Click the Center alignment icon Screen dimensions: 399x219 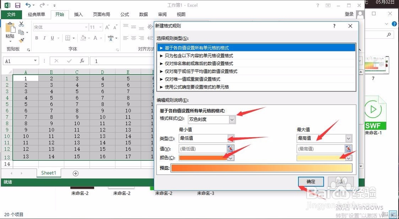(x=134, y=38)
